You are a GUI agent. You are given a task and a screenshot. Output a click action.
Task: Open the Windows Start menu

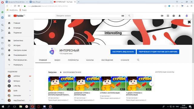(3, 107)
